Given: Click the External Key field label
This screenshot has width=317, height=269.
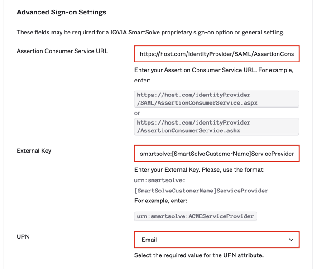Looking at the screenshot, I should (34, 150).
